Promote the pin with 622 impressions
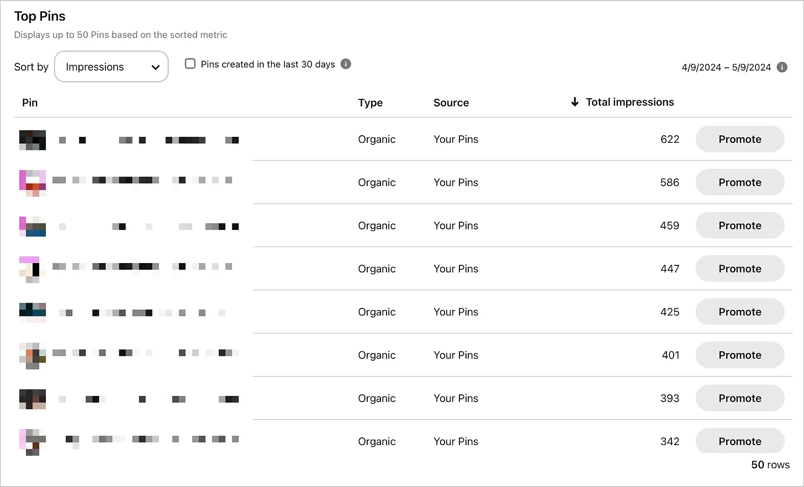Image resolution: width=804 pixels, height=487 pixels. pos(739,139)
